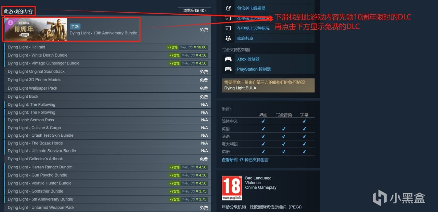Screen dimensions: 438x212
Task: Open the 10th Anniversary Bundle thumbnail
Action: coord(36,29)
